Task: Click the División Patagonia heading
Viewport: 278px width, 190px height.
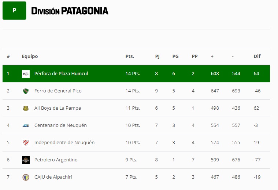Action: pos(70,11)
